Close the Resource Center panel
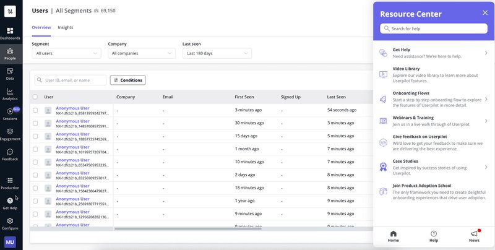Viewport: 495px width, 250px height. pyautogui.click(x=485, y=12)
